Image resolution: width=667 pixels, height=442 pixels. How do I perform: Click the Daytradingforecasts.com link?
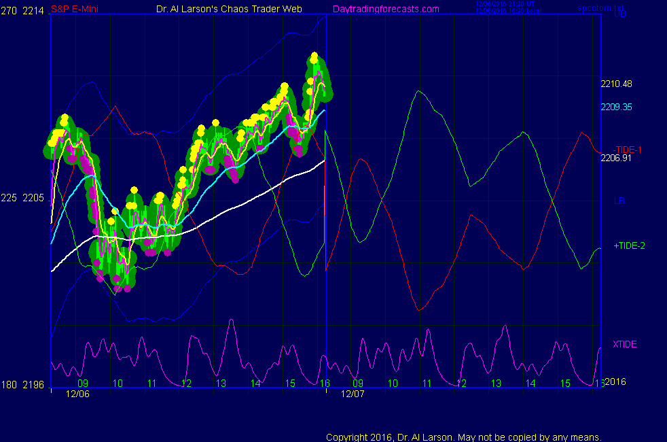(385, 9)
